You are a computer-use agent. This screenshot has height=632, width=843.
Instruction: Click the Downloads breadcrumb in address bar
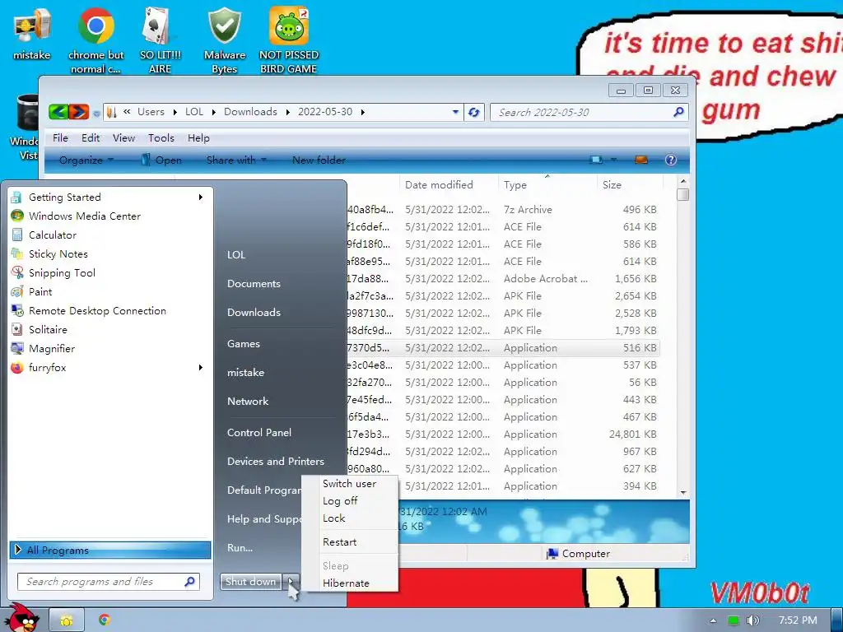250,112
